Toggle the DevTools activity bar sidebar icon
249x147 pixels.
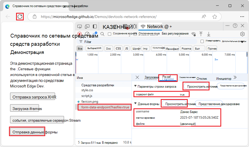coord(95,26)
